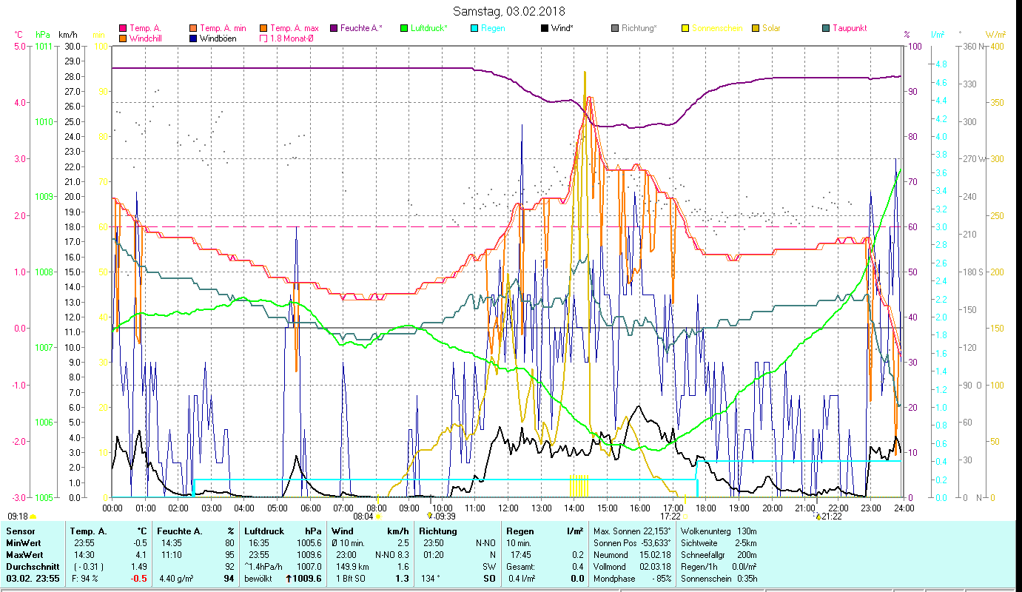Click the '4.40 g/m²' humidity value

click(176, 579)
